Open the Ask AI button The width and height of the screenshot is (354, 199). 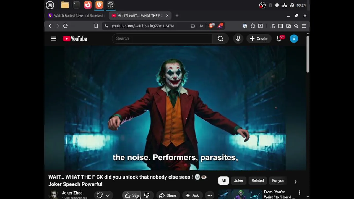point(192,195)
